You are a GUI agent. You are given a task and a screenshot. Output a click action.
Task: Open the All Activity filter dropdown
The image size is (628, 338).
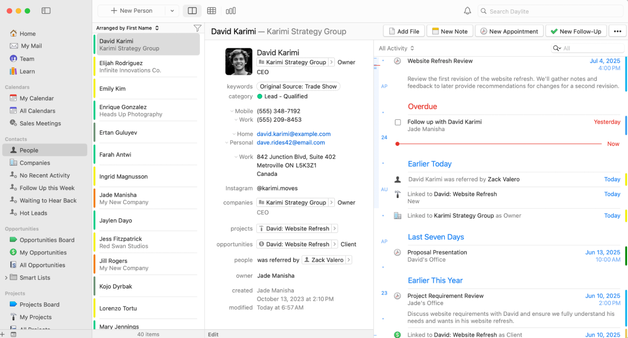click(396, 48)
